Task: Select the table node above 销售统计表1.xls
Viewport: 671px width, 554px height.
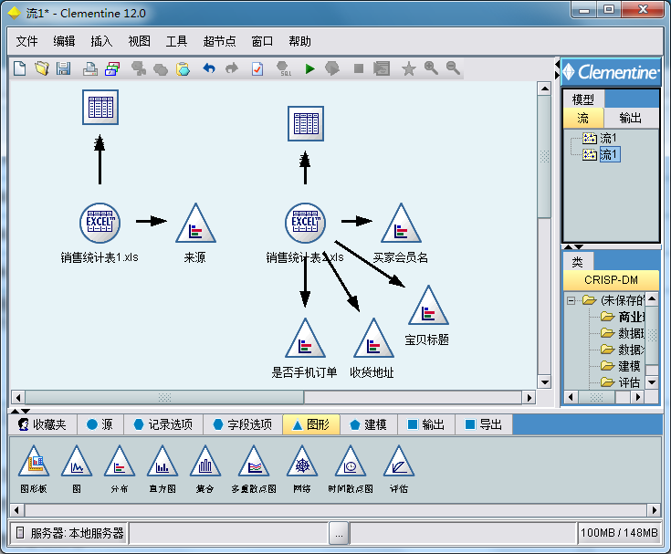Action: pyautogui.click(x=100, y=107)
